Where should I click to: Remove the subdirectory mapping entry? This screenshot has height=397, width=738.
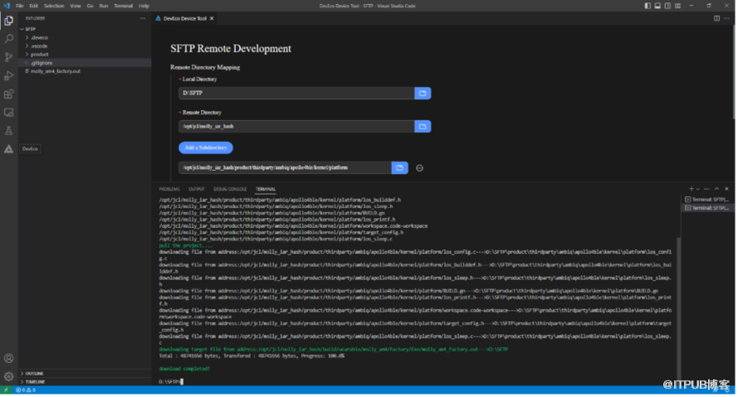click(x=420, y=168)
